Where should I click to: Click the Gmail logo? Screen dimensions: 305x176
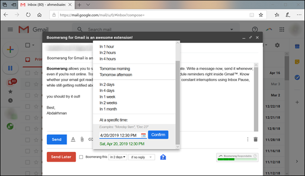[x=33, y=29]
